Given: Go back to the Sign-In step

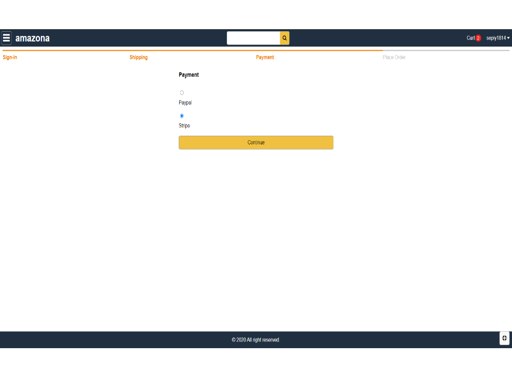Looking at the screenshot, I should coord(9,57).
